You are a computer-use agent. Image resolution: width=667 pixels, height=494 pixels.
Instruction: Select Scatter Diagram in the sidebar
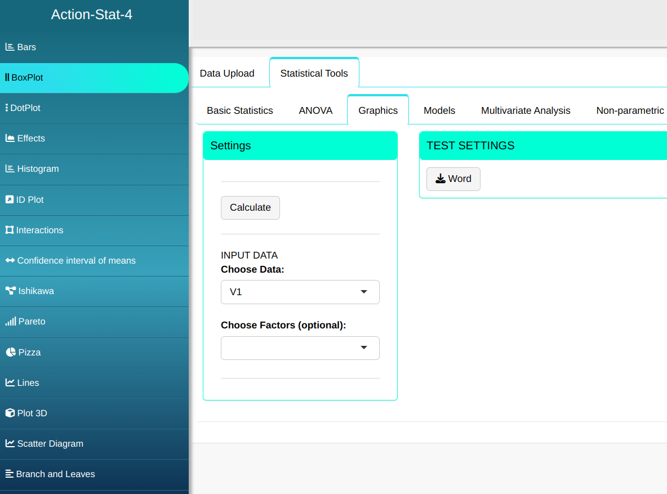pyautogui.click(x=50, y=444)
